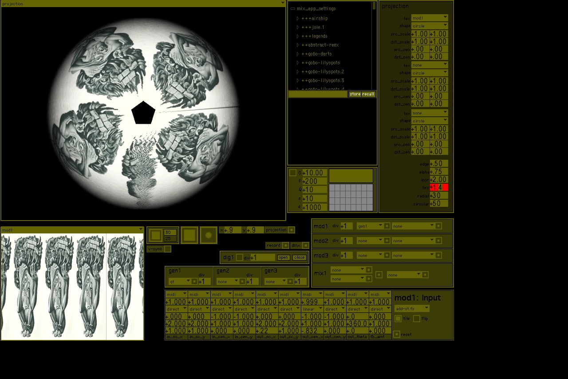Click the dig1 open button
The height and width of the screenshot is (379, 568).
[x=284, y=257]
